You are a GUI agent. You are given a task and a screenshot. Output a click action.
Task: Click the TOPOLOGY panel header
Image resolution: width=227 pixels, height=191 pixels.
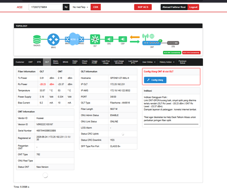(108, 26)
